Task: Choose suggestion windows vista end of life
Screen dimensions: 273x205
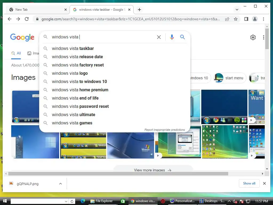Action: (x=115, y=98)
